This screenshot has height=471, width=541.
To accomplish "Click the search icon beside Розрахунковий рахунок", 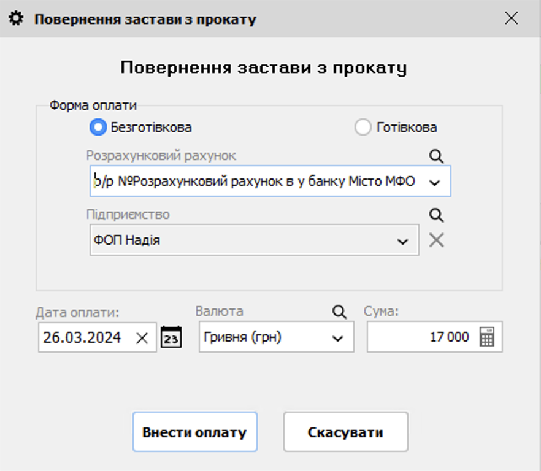I will [436, 156].
